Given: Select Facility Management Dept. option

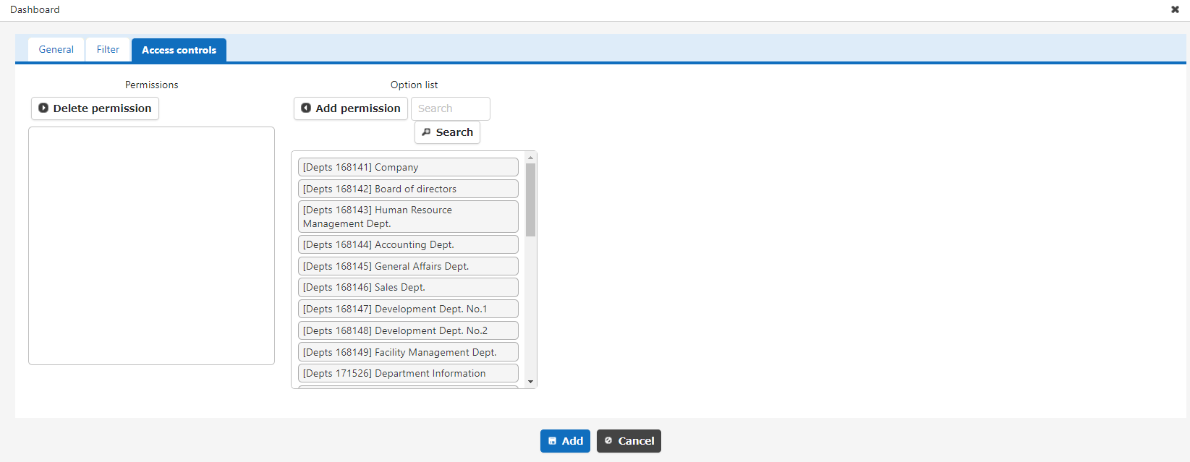Looking at the screenshot, I should (408, 352).
